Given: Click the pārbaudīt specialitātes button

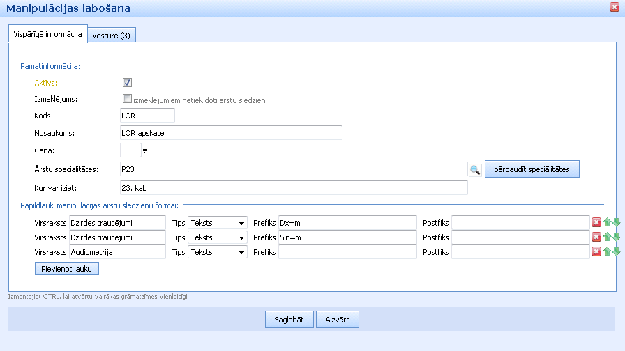Looking at the screenshot, I should click(532, 169).
